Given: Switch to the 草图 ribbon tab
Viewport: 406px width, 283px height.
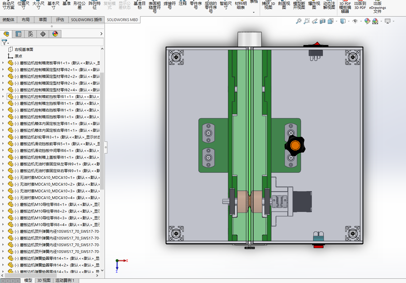Looking at the screenshot, I should tap(43, 20).
